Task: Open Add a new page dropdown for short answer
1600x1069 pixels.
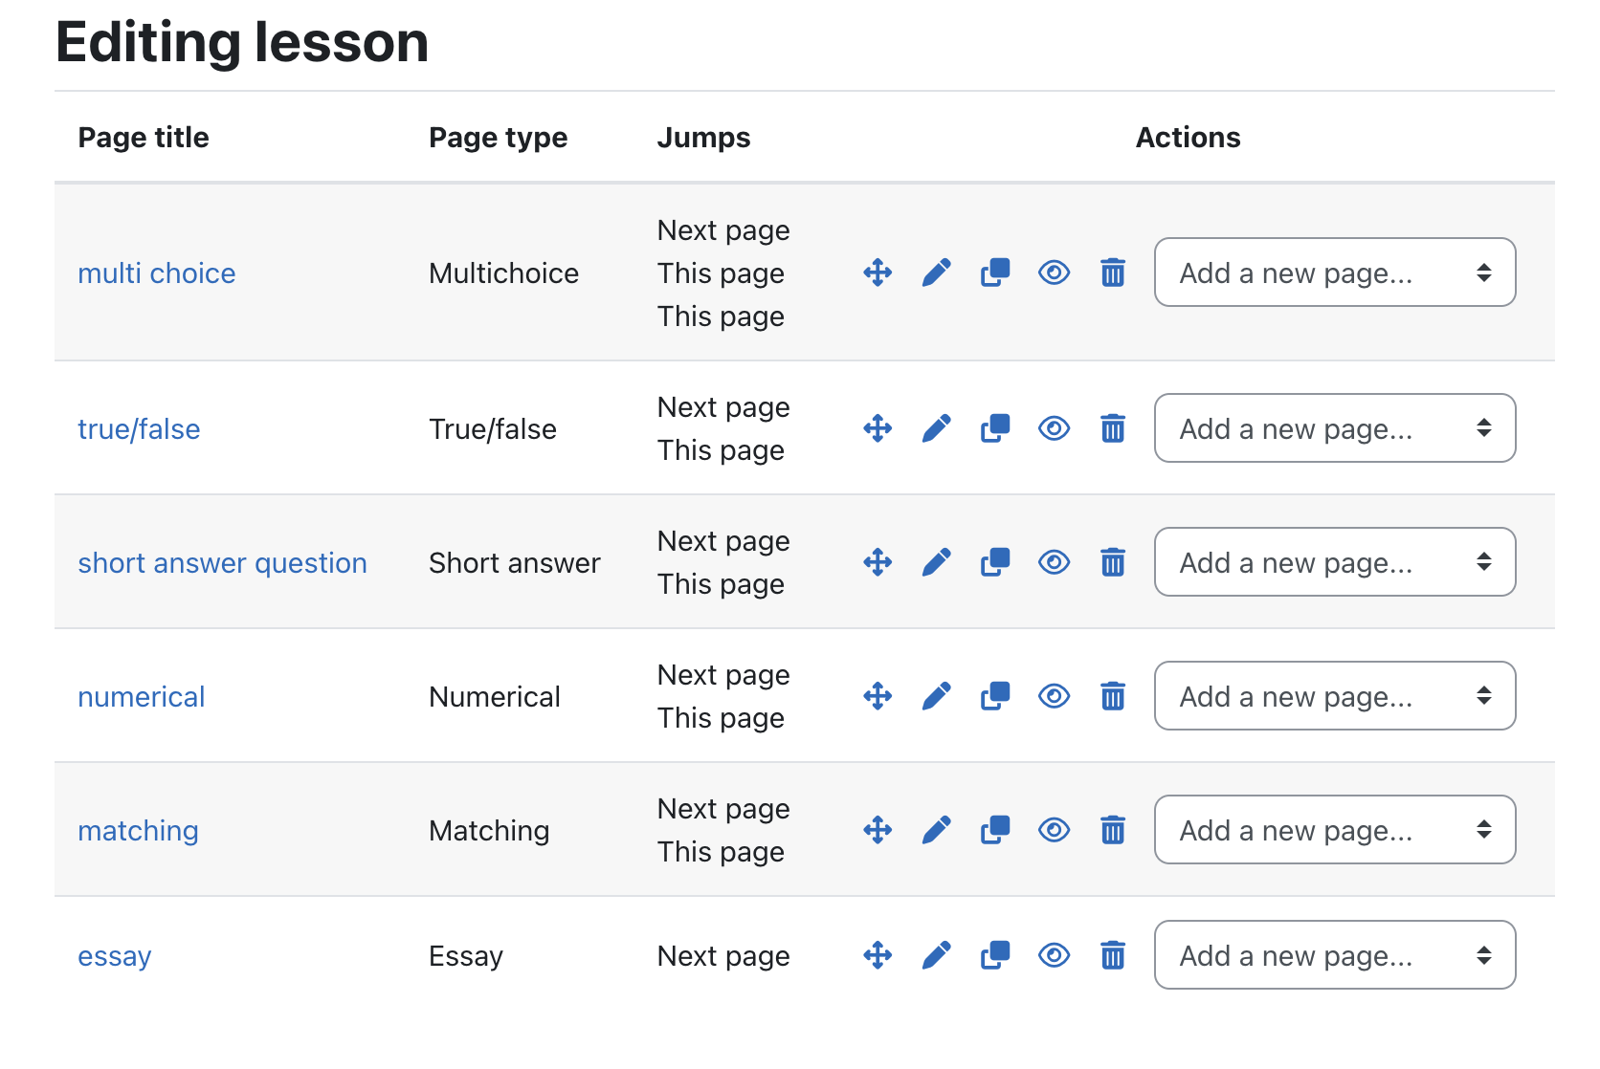Action: point(1335,562)
